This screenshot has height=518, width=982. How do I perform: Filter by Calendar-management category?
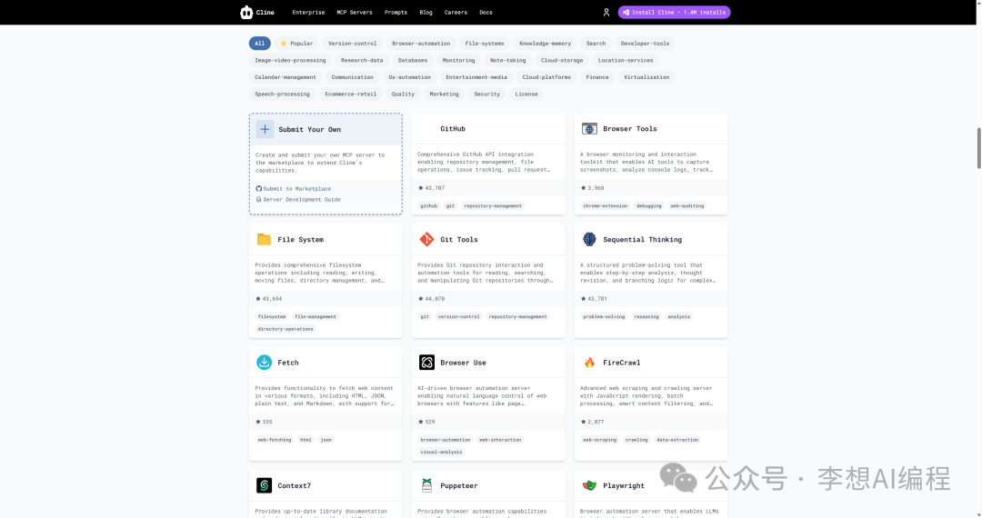click(x=286, y=77)
